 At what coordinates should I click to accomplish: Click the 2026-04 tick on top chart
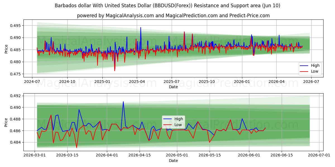click(x=276, y=82)
